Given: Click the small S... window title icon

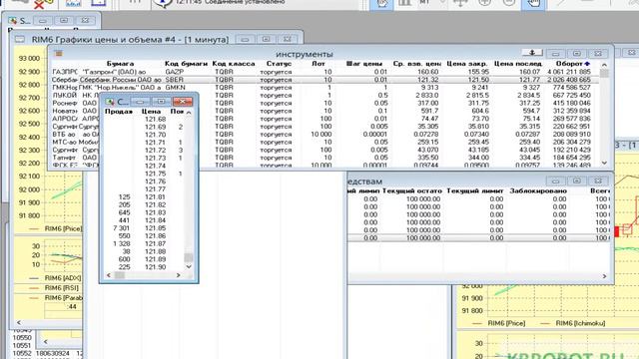Looking at the screenshot, I should point(13,20).
